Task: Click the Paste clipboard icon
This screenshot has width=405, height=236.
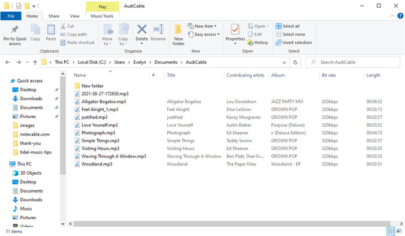Action: point(51,32)
